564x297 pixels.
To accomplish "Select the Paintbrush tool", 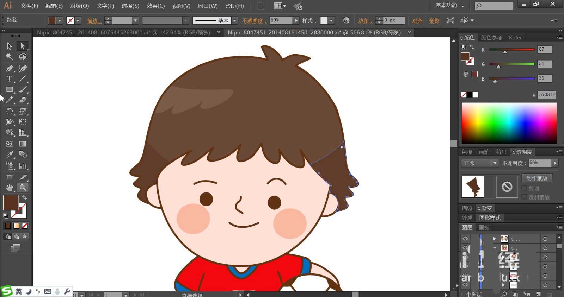I will 23,89.
